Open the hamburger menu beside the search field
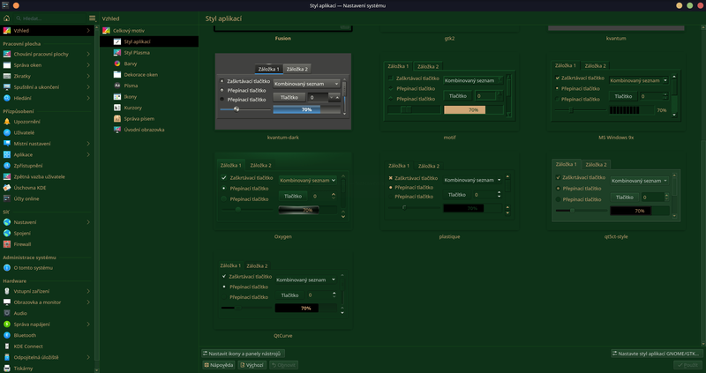 pos(93,18)
